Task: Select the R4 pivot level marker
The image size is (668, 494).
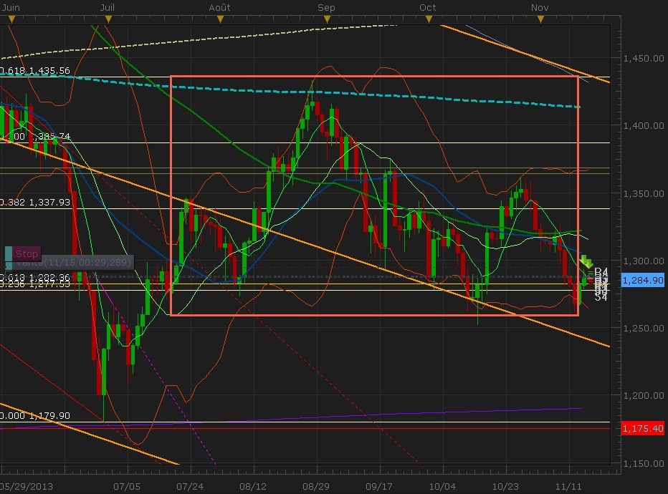Action: pyautogui.click(x=601, y=273)
